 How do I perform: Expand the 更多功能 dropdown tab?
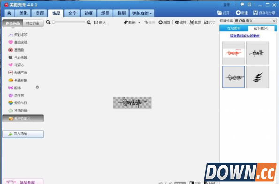click(142, 13)
